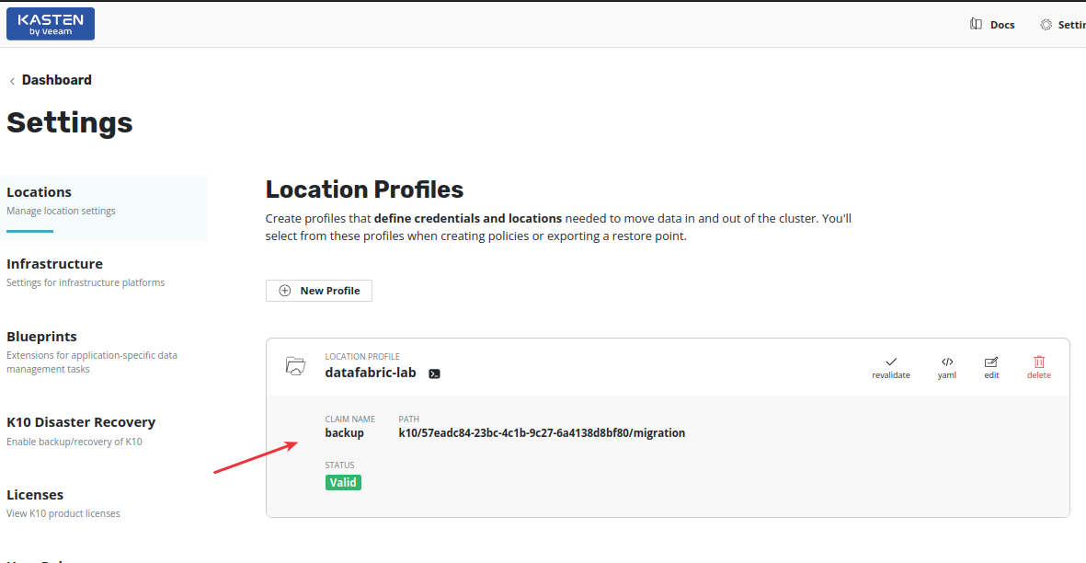Click the revalidate label
The width and height of the screenshot is (1086, 563).
[x=891, y=375]
